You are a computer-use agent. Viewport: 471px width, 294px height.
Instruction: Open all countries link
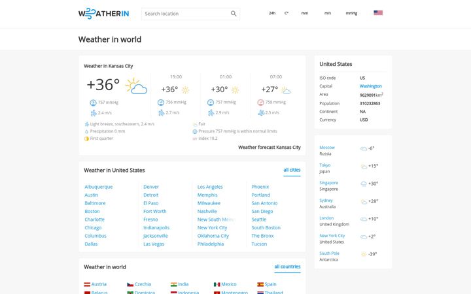[287, 267]
